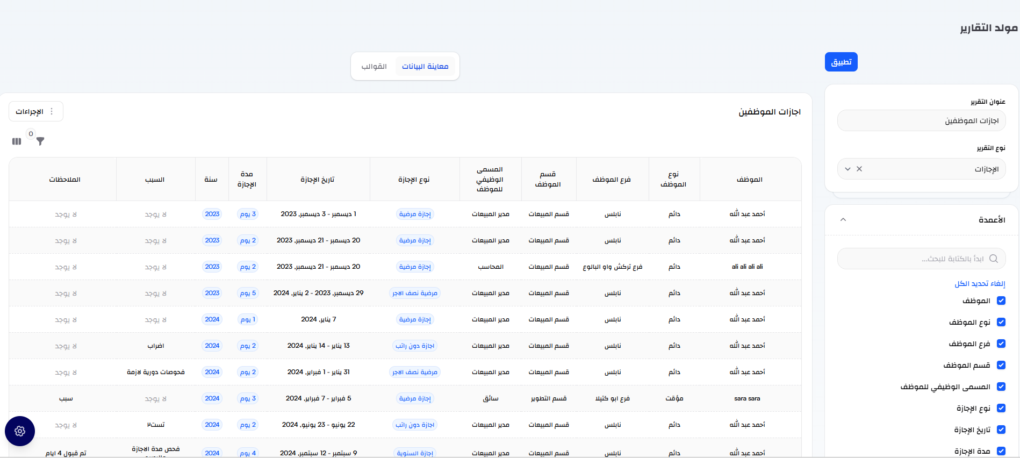Click the مدة الإجازة column header
The width and height of the screenshot is (1020, 458).
click(247, 179)
